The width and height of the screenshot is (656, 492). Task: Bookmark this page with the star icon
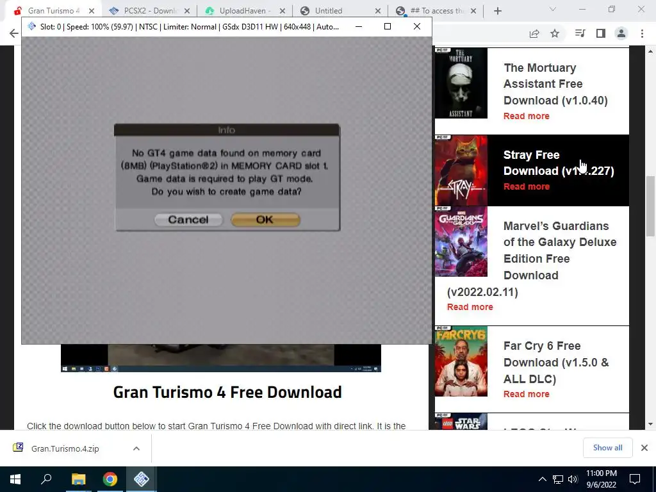tap(555, 33)
